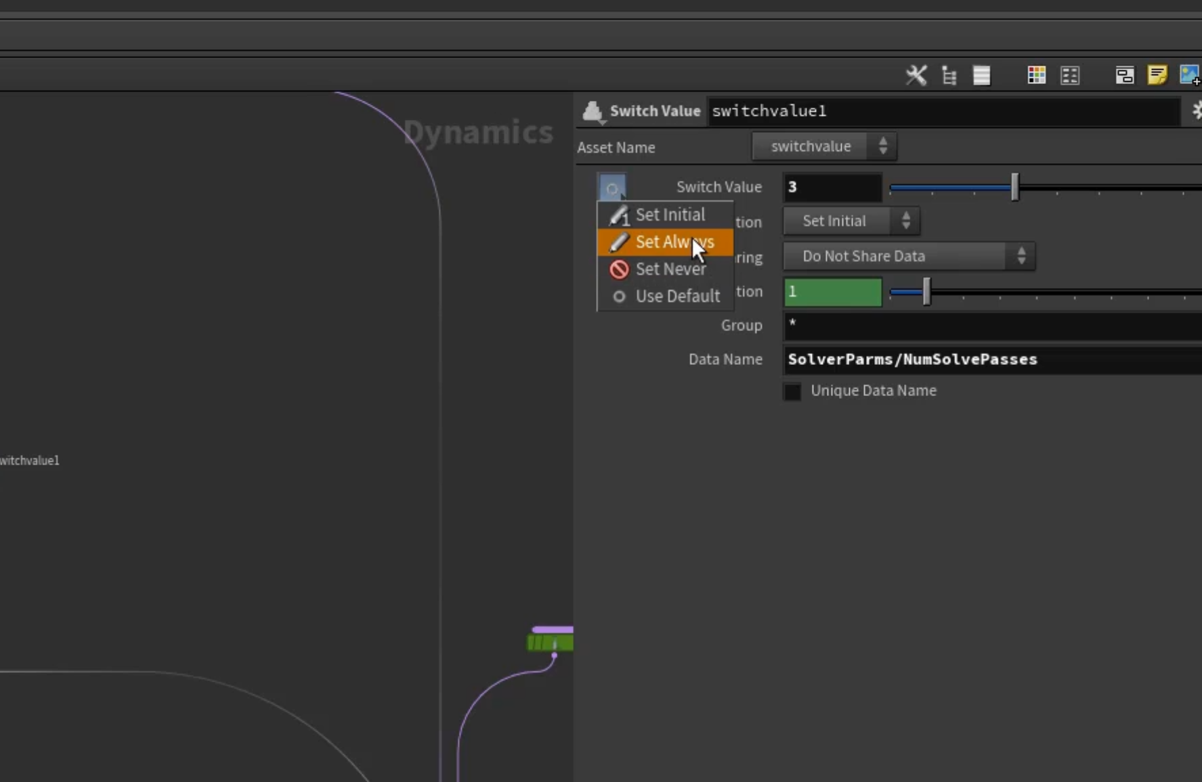This screenshot has height=782, width=1202.
Task: Click the background image icon
Action: click(x=1190, y=74)
